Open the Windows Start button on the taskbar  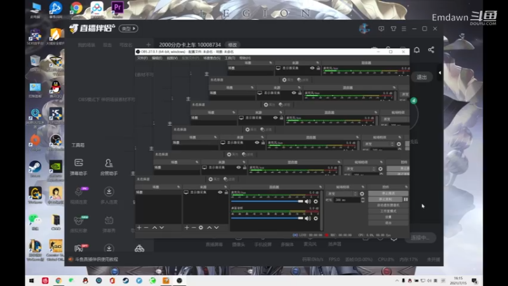pos(31,280)
